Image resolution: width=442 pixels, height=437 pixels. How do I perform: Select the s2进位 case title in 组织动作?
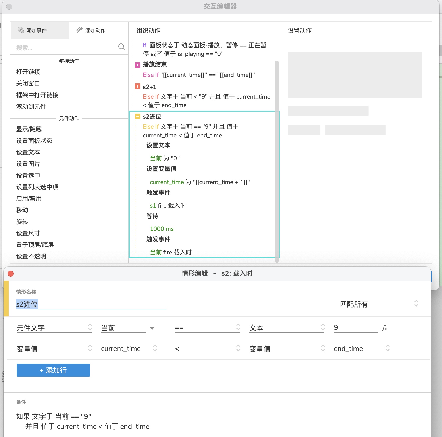tap(152, 117)
